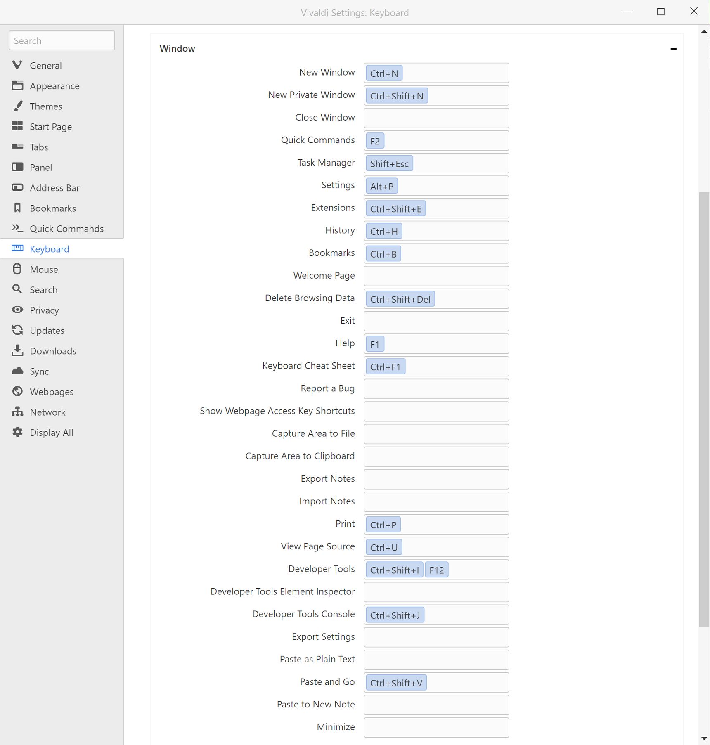Click the Downloads arrow icon
This screenshot has width=710, height=745.
pyautogui.click(x=17, y=350)
